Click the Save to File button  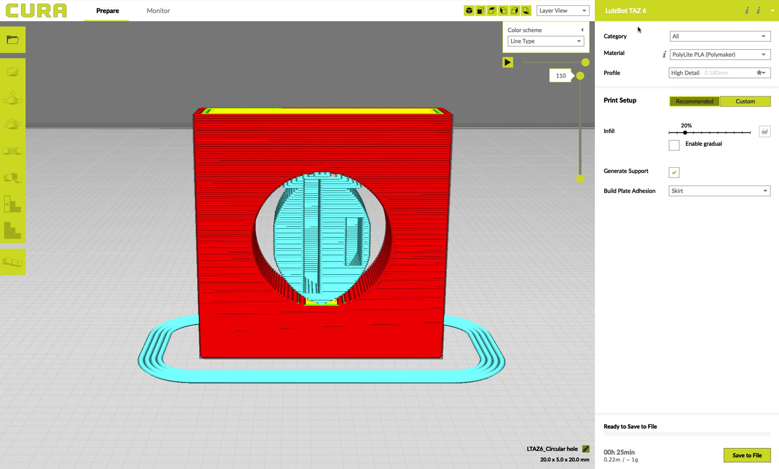pyautogui.click(x=747, y=455)
